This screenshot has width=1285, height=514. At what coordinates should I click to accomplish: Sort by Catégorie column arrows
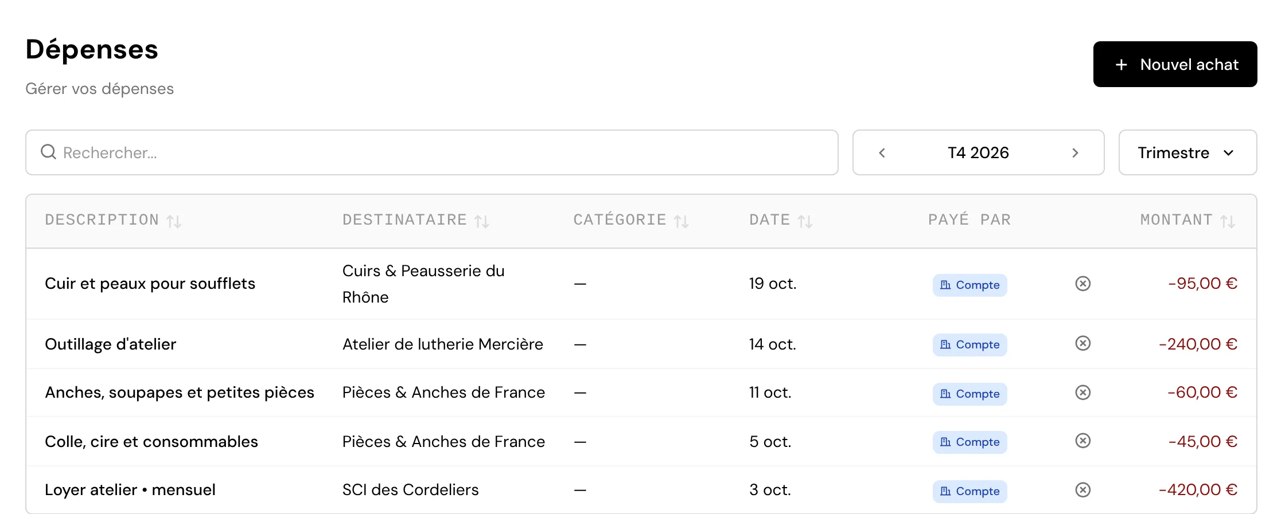click(681, 221)
